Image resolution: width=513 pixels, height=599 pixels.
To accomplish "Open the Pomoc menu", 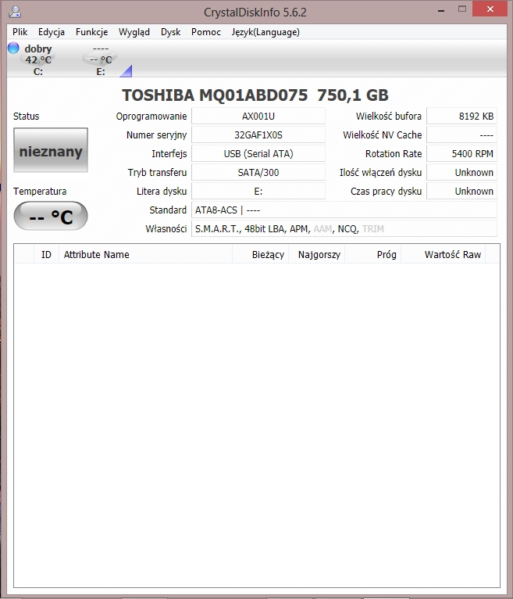I will coord(206,32).
